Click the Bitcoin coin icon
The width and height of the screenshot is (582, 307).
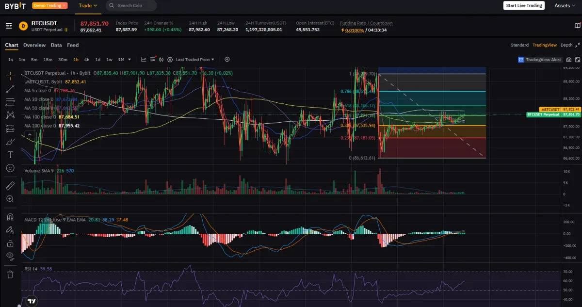(x=23, y=26)
